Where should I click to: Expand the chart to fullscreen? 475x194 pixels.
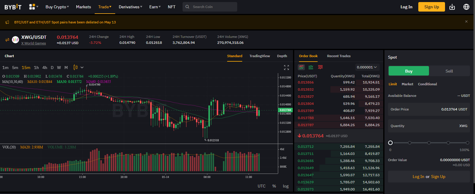(286, 68)
